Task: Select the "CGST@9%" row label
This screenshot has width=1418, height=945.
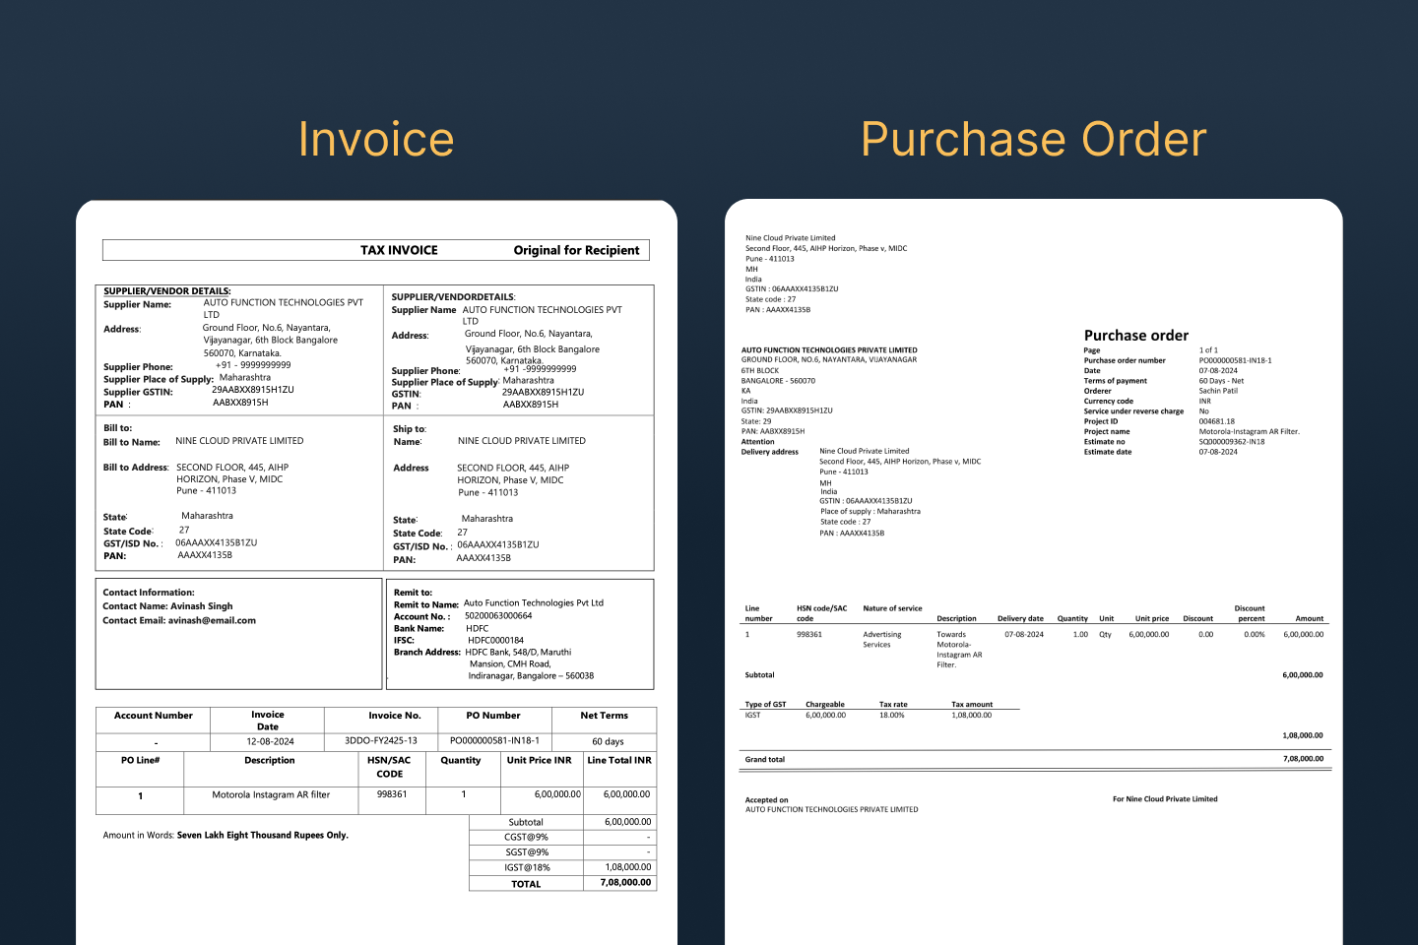Action: point(526,837)
